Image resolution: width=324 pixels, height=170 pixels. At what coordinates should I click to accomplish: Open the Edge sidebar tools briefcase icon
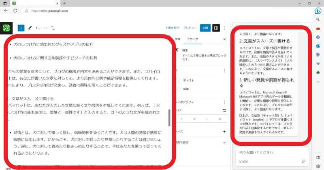pyautogui.click(x=318, y=28)
